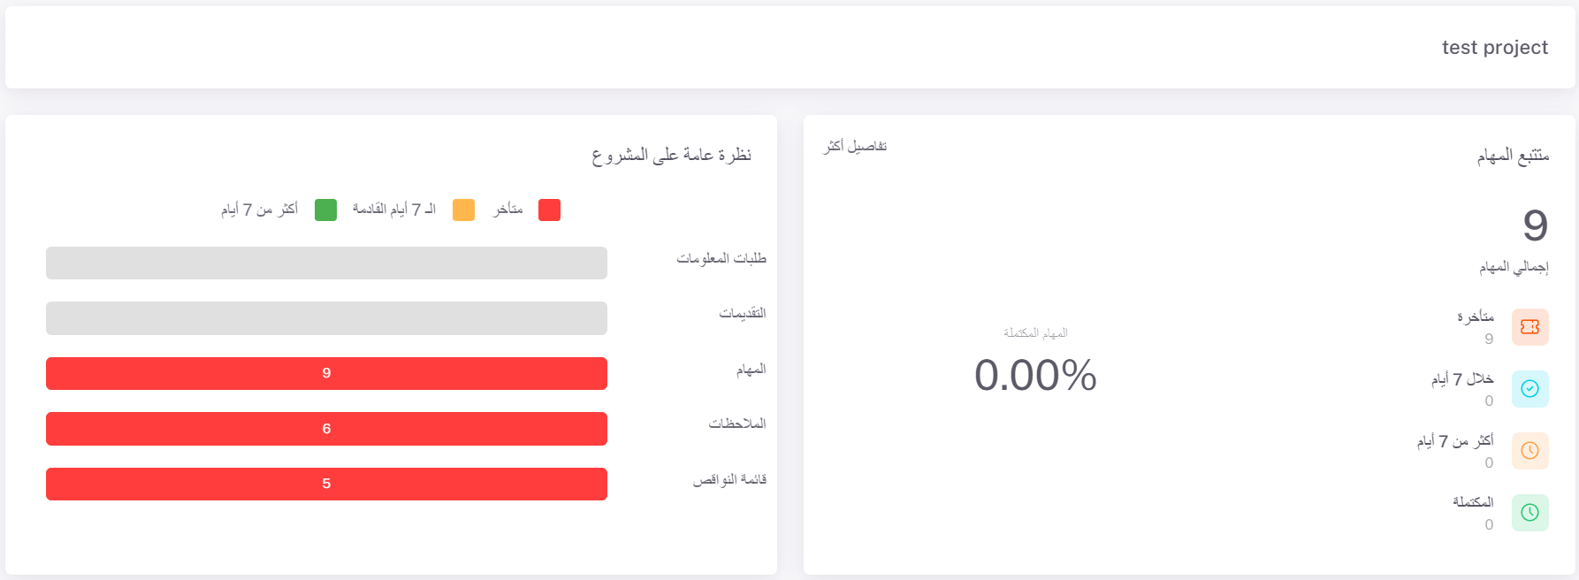Image resolution: width=1579 pixels, height=580 pixels.
Task: Click the طلبات المعلومات row label
Action: coord(721,258)
